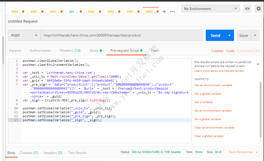Viewport: 264px width, 161px height.
Task: Switch to the Params tab
Action: (x=15, y=51)
